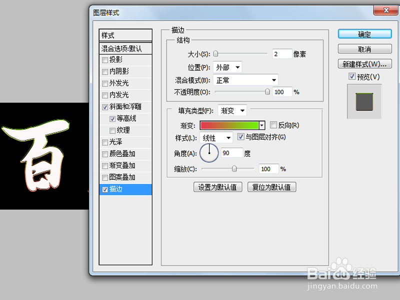Screen dimensions: 400x300
Task: Uncheck the 斜面和浮雕 bevel checkbox
Action: tap(104, 107)
